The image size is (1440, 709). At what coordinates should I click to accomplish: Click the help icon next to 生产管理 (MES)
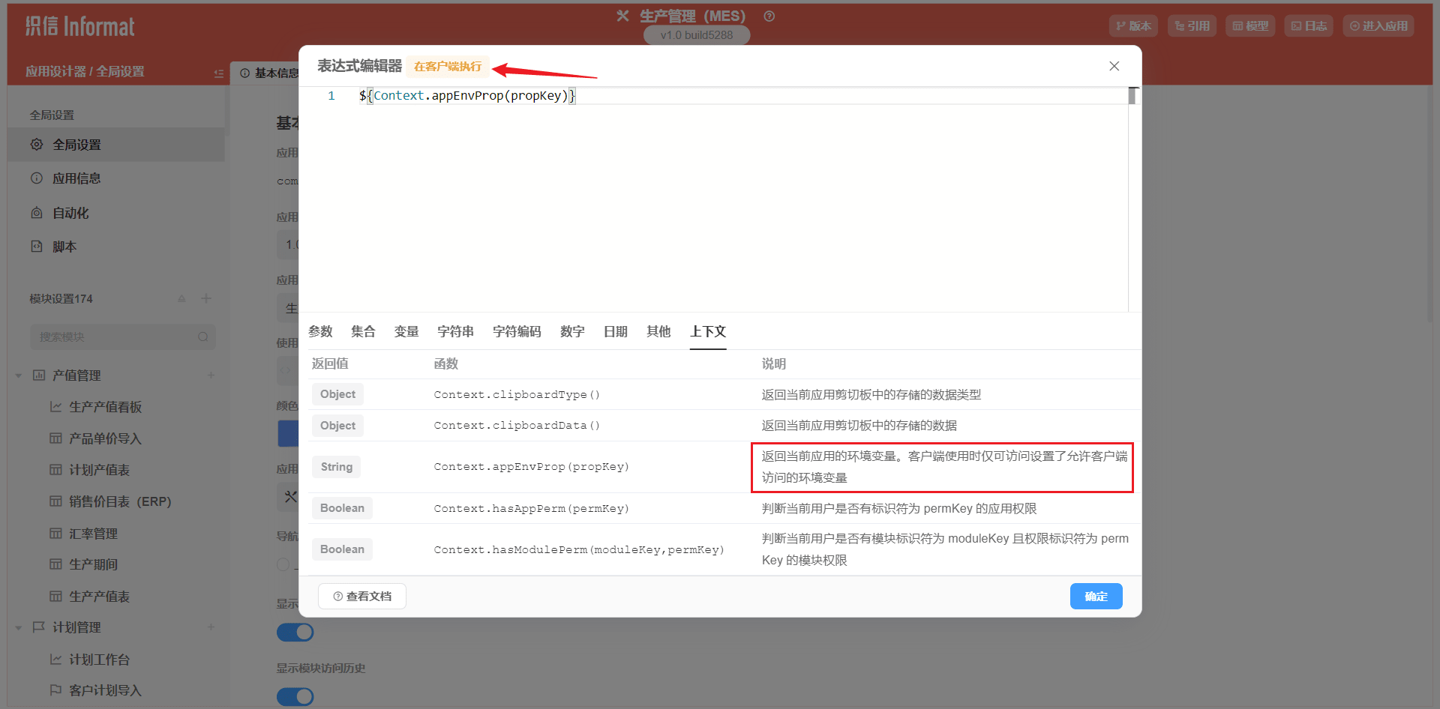point(769,16)
